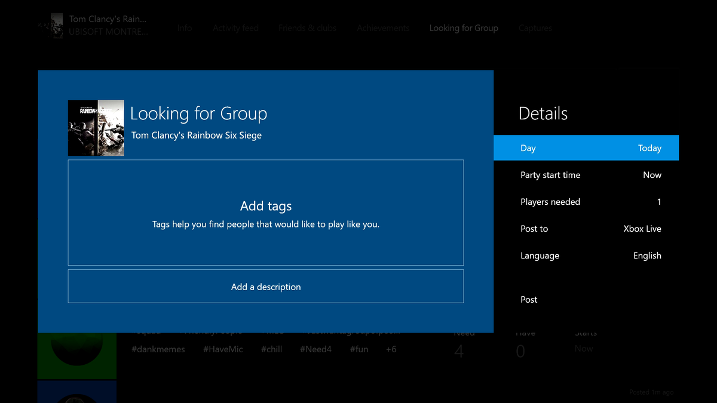Click the green gamerpic thumbnail on the left
This screenshot has width=717, height=403.
(76, 355)
